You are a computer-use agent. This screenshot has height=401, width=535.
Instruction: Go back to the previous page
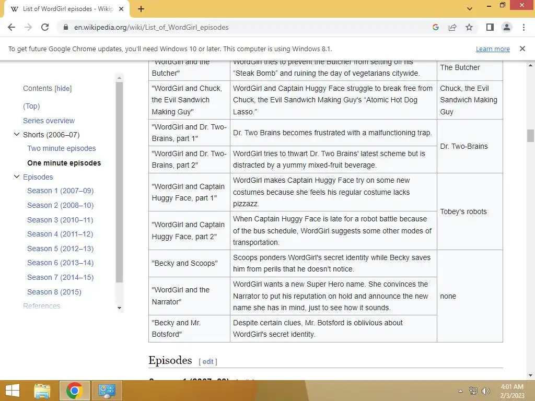point(11,27)
